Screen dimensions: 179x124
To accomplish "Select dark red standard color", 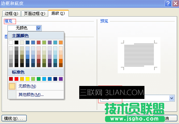I will [x=11, y=79].
